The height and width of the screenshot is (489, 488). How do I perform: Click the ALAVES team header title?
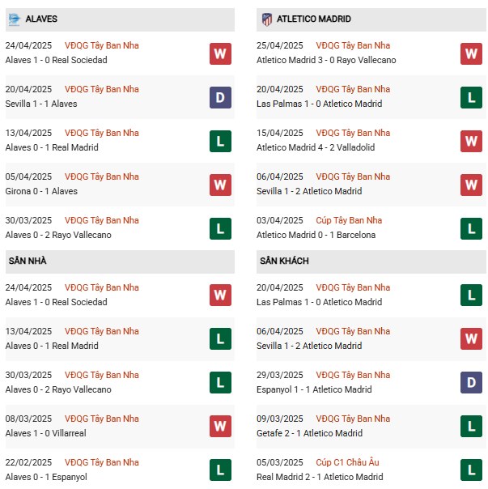pyautogui.click(x=41, y=19)
